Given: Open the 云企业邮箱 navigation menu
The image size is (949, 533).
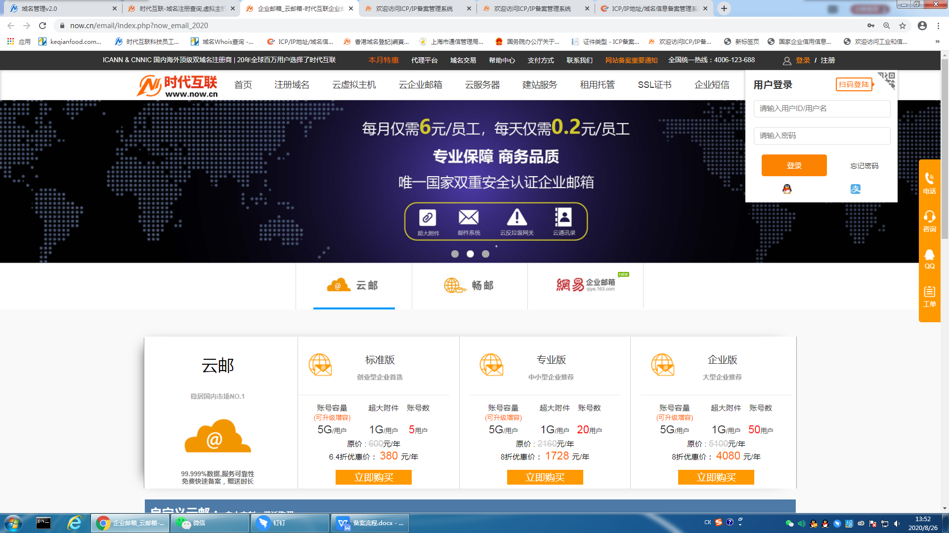Looking at the screenshot, I should [420, 85].
